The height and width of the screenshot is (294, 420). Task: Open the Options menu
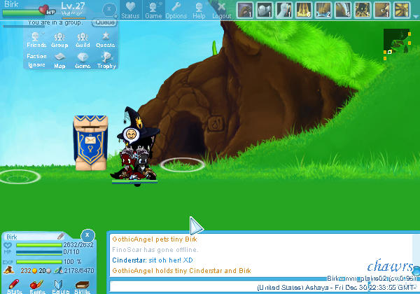tap(176, 10)
